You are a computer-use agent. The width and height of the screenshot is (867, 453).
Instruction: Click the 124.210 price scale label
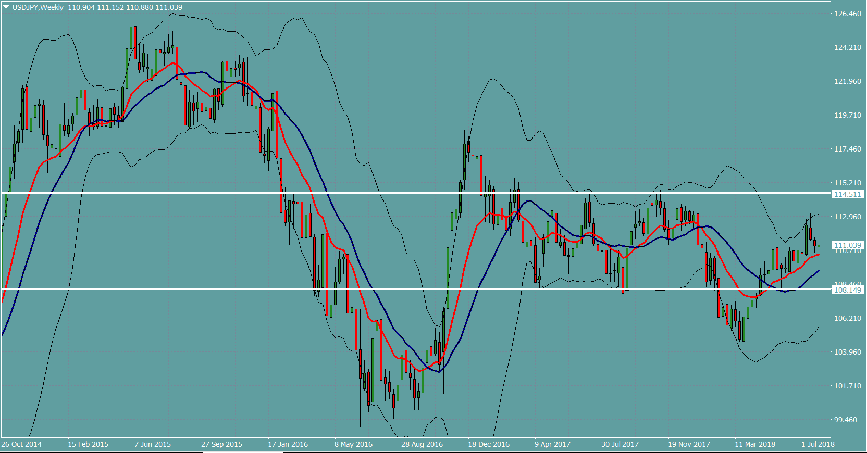point(848,47)
